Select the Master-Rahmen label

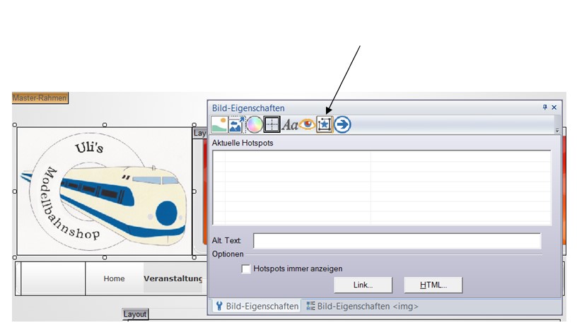40,98
